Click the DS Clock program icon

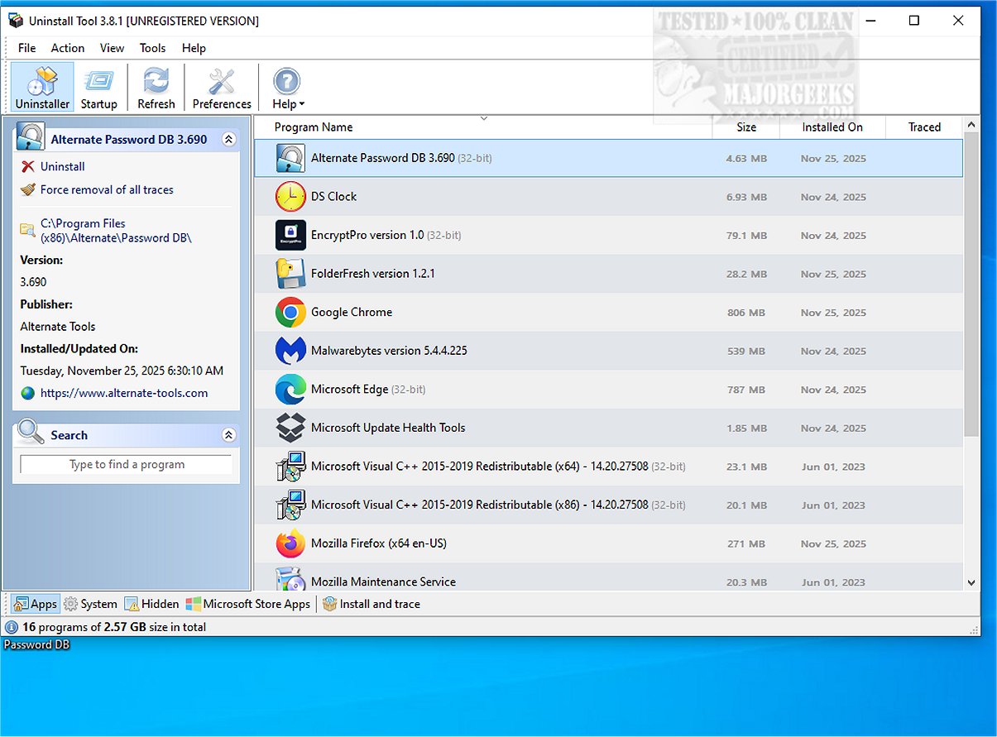pos(290,196)
